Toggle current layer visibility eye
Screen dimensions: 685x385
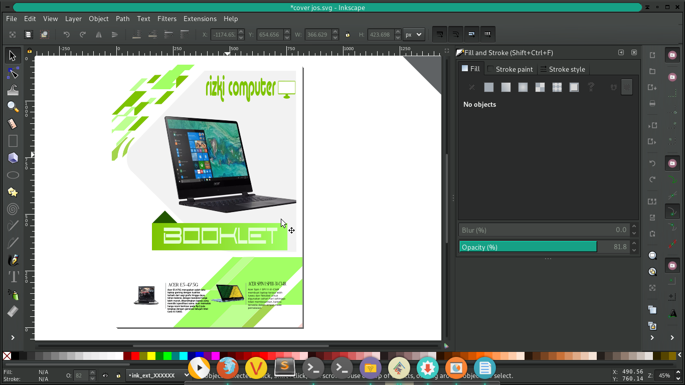pyautogui.click(x=105, y=375)
